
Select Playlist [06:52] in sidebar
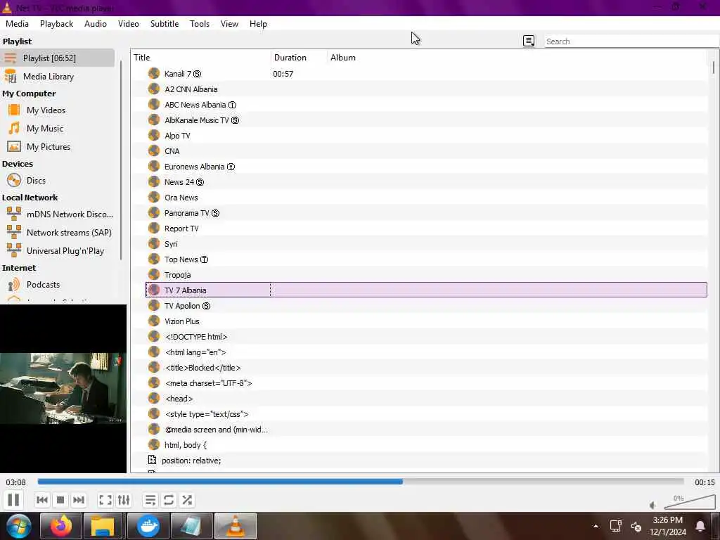click(58, 58)
